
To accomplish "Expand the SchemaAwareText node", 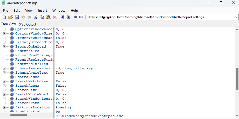I will coord(4,73).
